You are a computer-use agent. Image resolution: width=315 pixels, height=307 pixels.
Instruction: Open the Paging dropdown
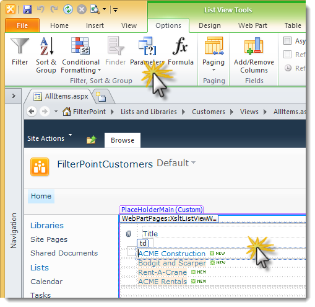(214, 54)
